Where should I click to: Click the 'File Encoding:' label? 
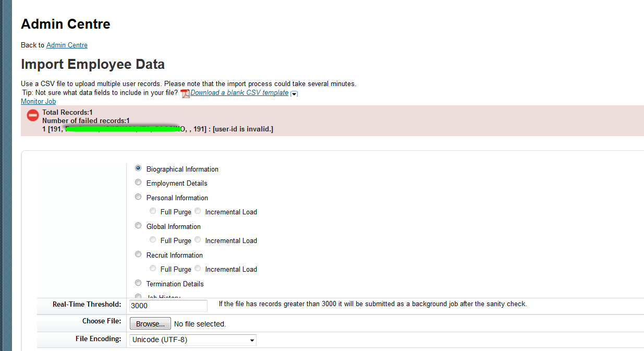coord(99,339)
